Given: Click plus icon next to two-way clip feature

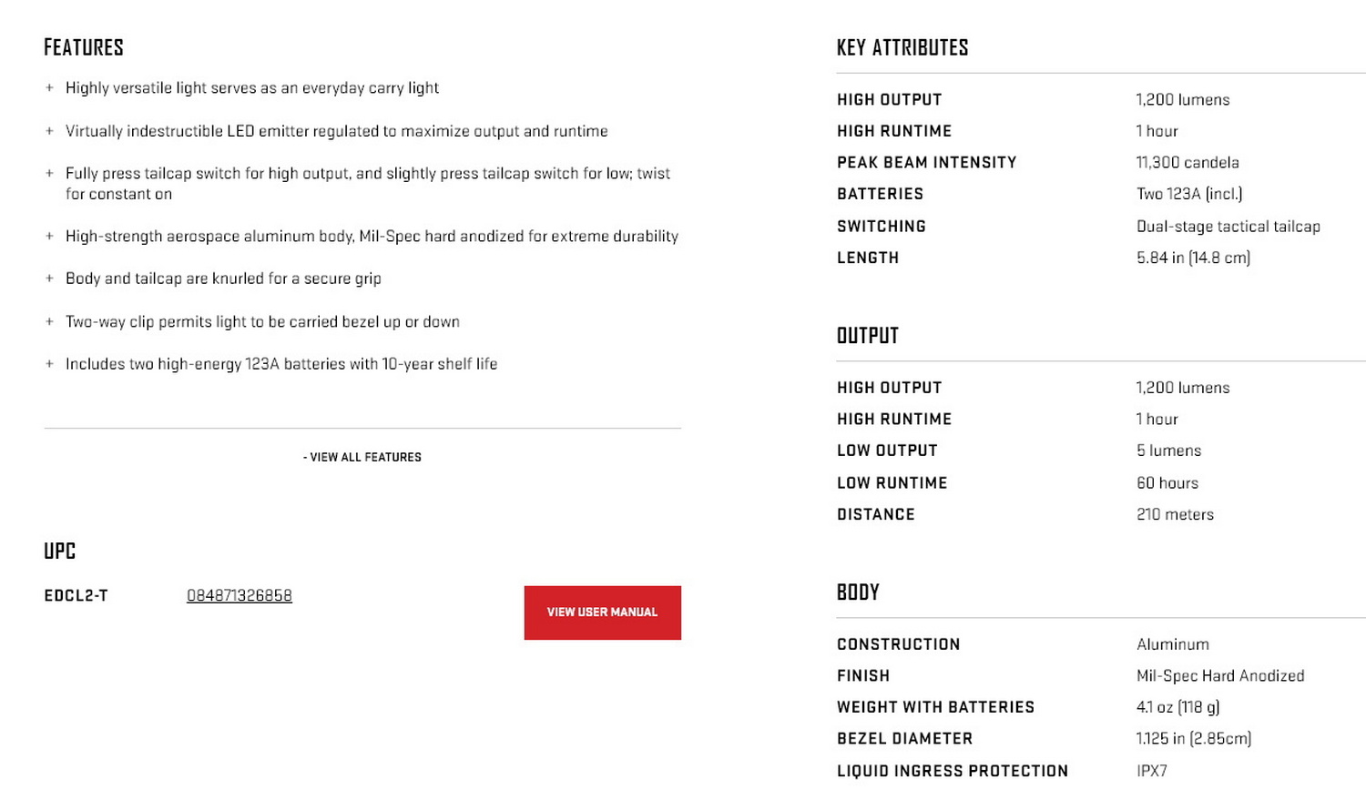Looking at the screenshot, I should click(49, 321).
